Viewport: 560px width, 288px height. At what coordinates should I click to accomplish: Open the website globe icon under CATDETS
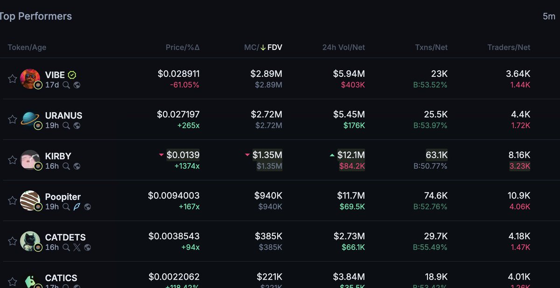87,247
